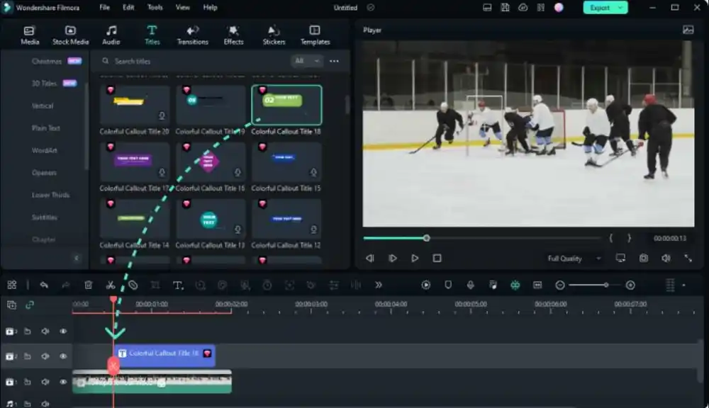
Task: Open the Crop tool in the toolbar
Action: click(154, 285)
